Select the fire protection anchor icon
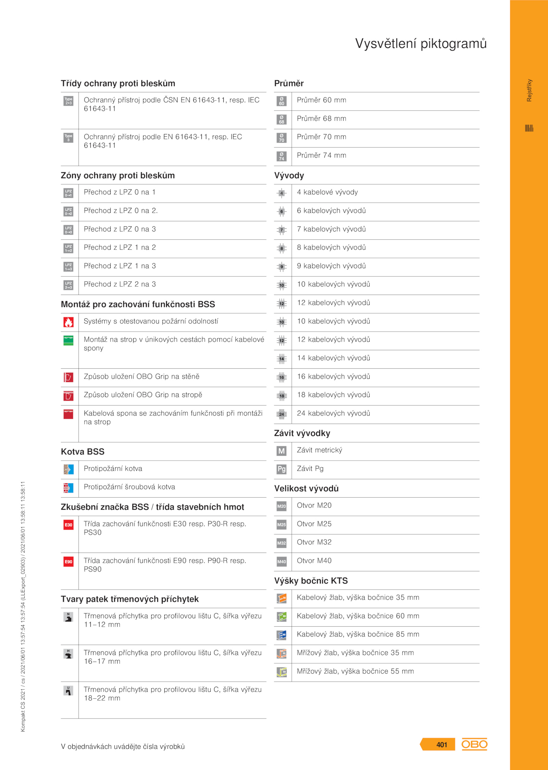 (68, 469)
